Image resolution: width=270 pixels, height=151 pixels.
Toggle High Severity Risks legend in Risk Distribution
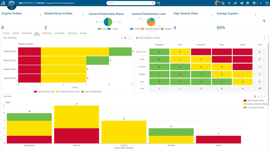pos(44,92)
